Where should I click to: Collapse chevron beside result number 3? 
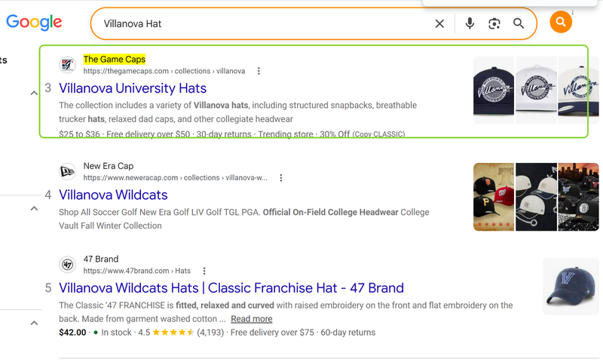pyautogui.click(x=34, y=93)
